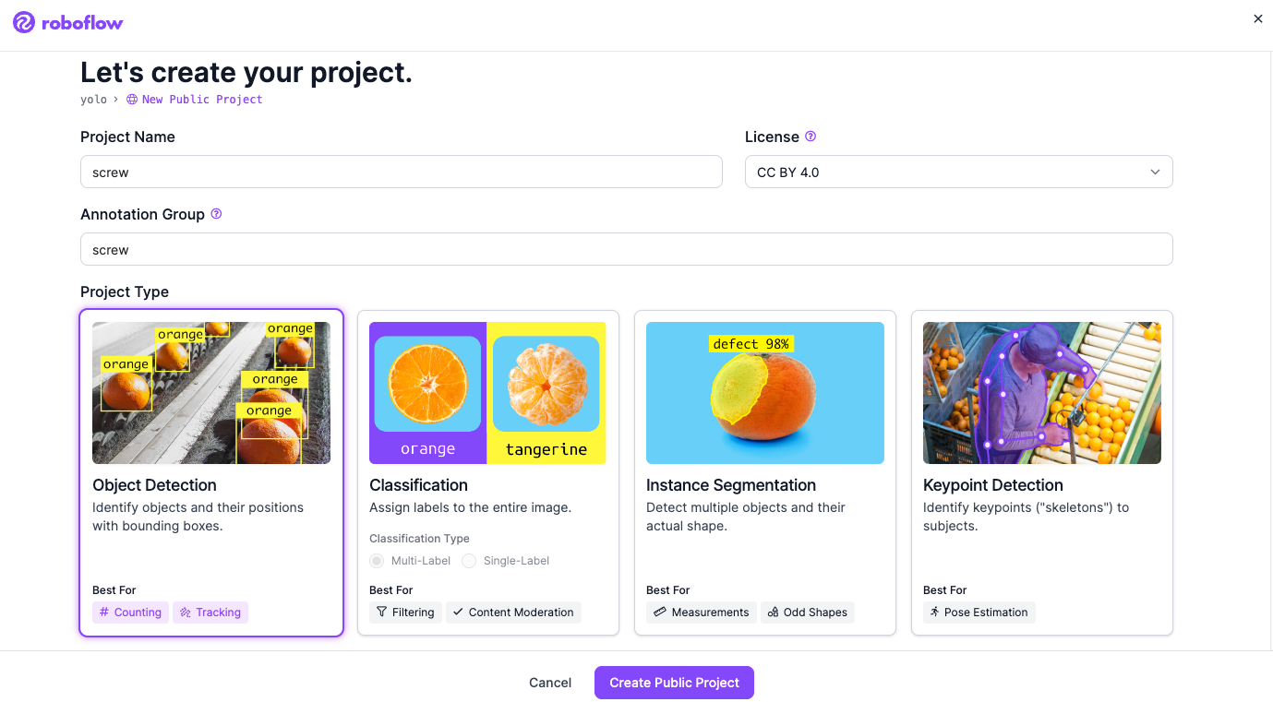Click the Odd Shapes badge
The width and height of the screenshot is (1273, 702).
click(x=808, y=613)
